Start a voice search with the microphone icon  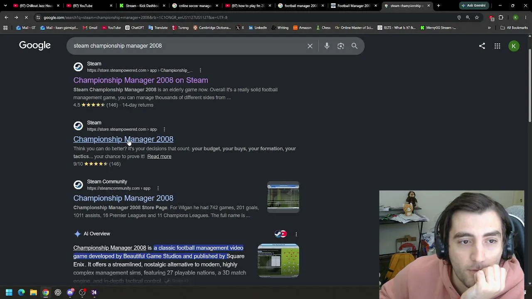click(327, 46)
